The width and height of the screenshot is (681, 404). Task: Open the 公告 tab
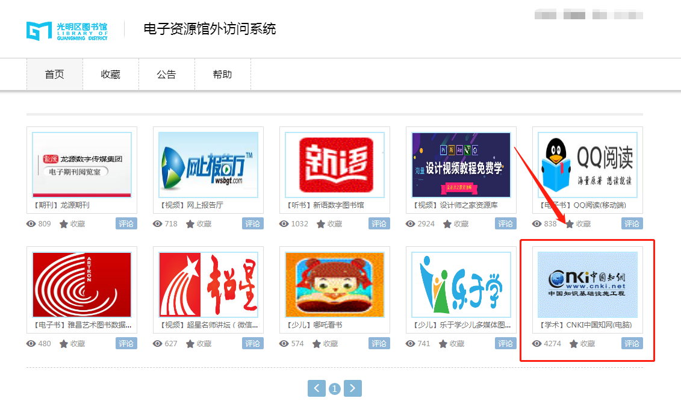click(x=167, y=74)
